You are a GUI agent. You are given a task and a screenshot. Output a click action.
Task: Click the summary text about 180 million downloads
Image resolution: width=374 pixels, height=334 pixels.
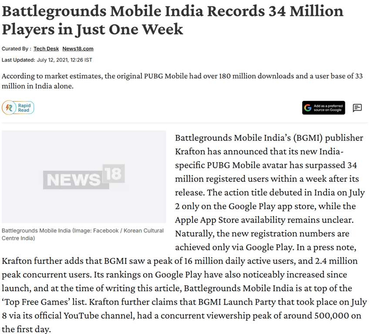(182, 81)
